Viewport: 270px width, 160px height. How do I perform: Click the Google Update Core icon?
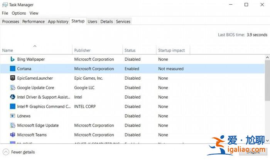click(13, 87)
